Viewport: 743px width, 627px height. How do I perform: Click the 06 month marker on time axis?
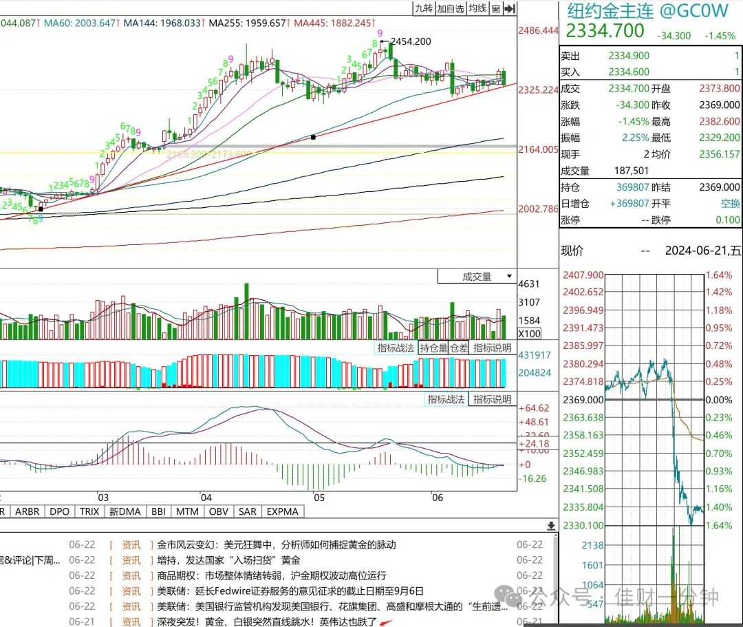(x=438, y=498)
